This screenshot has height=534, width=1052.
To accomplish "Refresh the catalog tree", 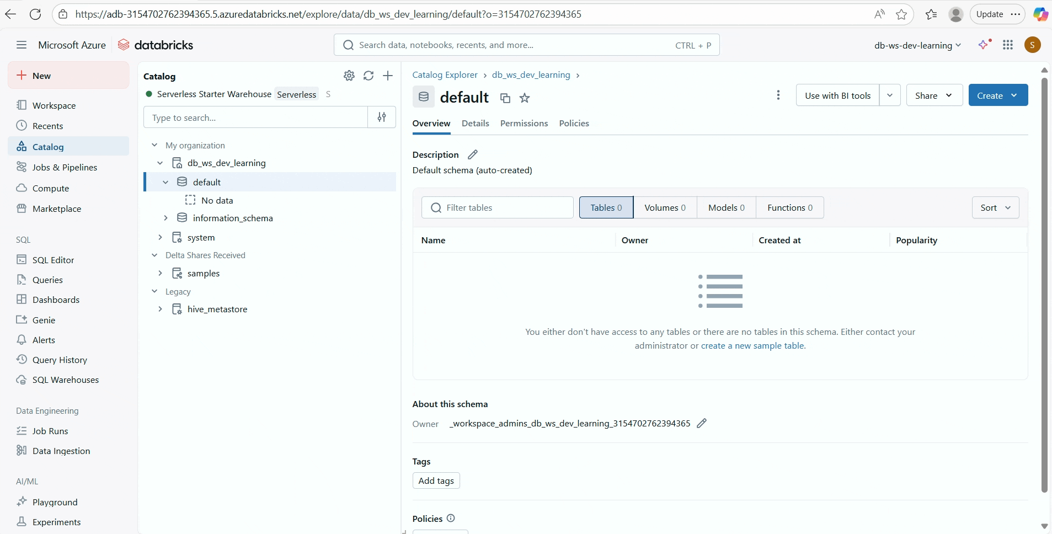I will pos(369,76).
